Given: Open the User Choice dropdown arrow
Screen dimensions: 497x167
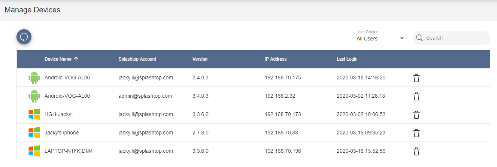Looking at the screenshot, I should point(401,39).
